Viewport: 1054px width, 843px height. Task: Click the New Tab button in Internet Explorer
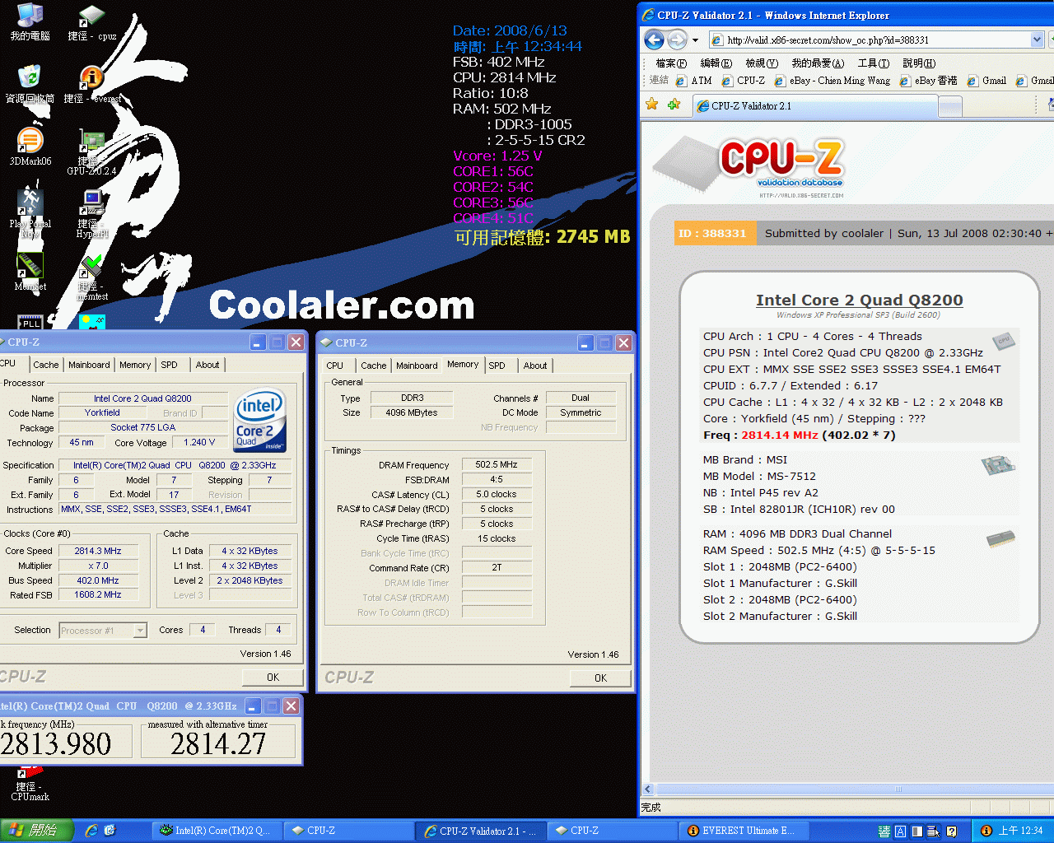950,106
